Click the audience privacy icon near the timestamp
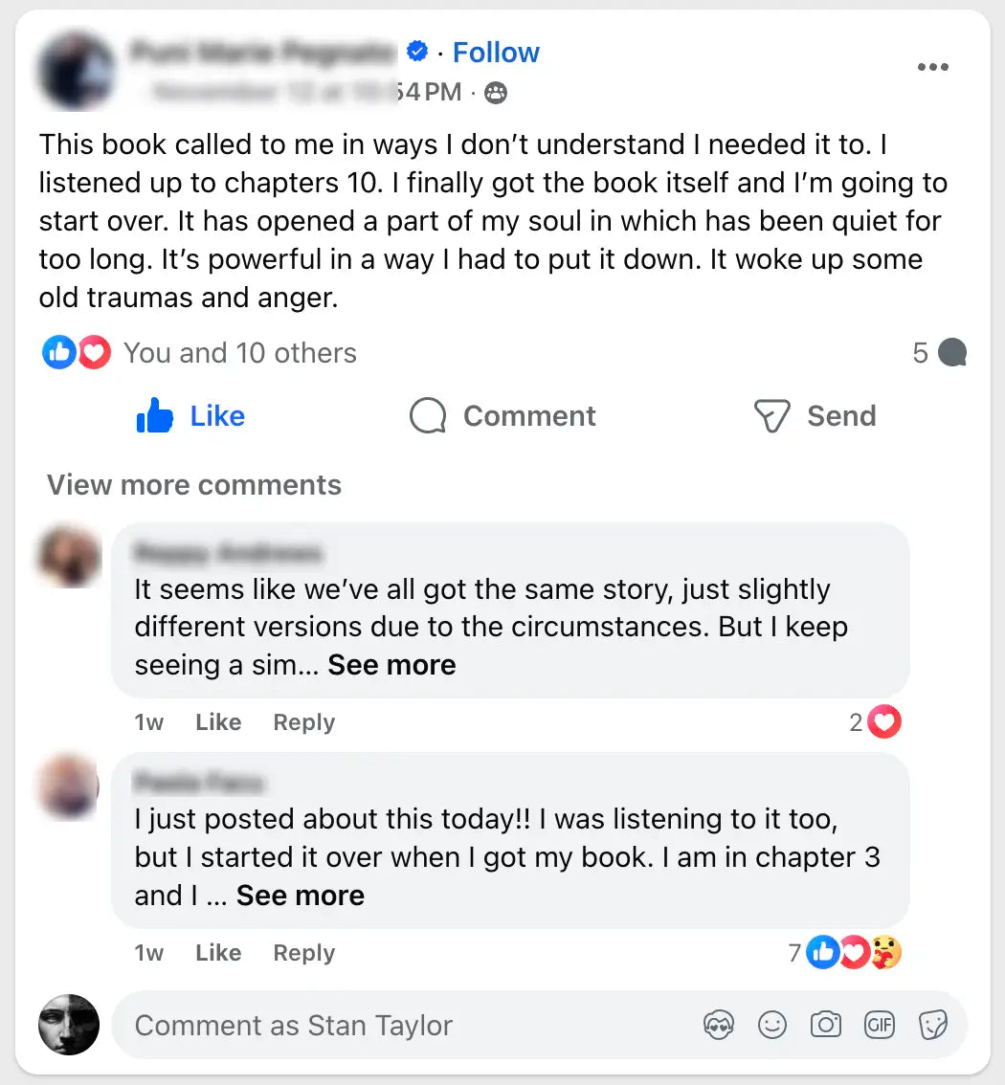The image size is (1005, 1085). pos(496,93)
